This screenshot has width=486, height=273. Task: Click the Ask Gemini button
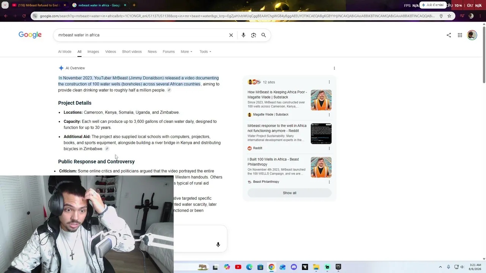pos(433,5)
